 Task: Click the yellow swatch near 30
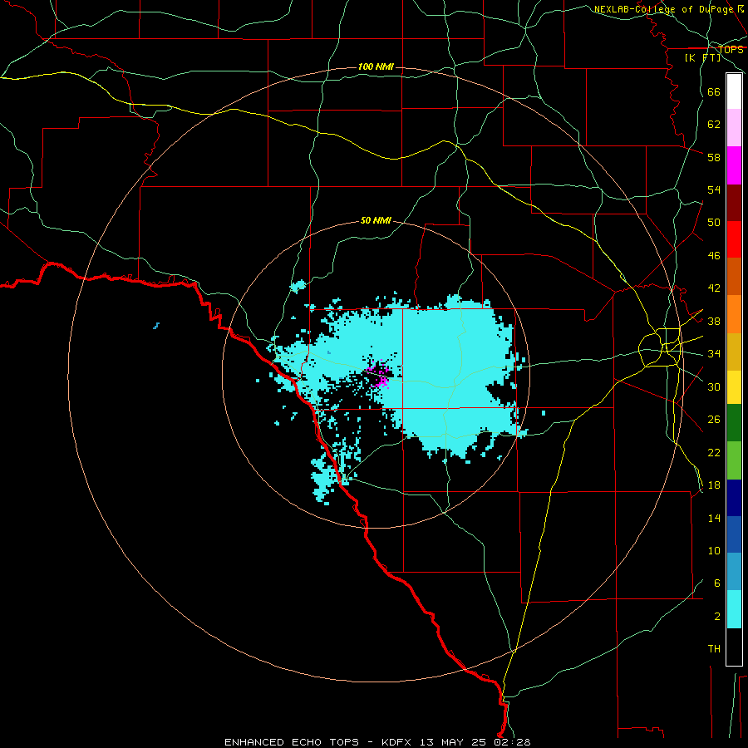coord(734,387)
